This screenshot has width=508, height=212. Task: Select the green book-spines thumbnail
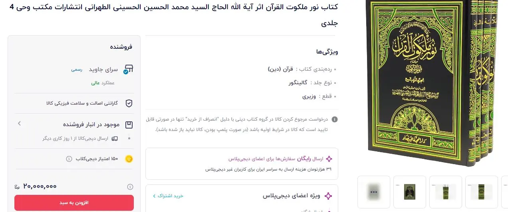click(x=445, y=192)
